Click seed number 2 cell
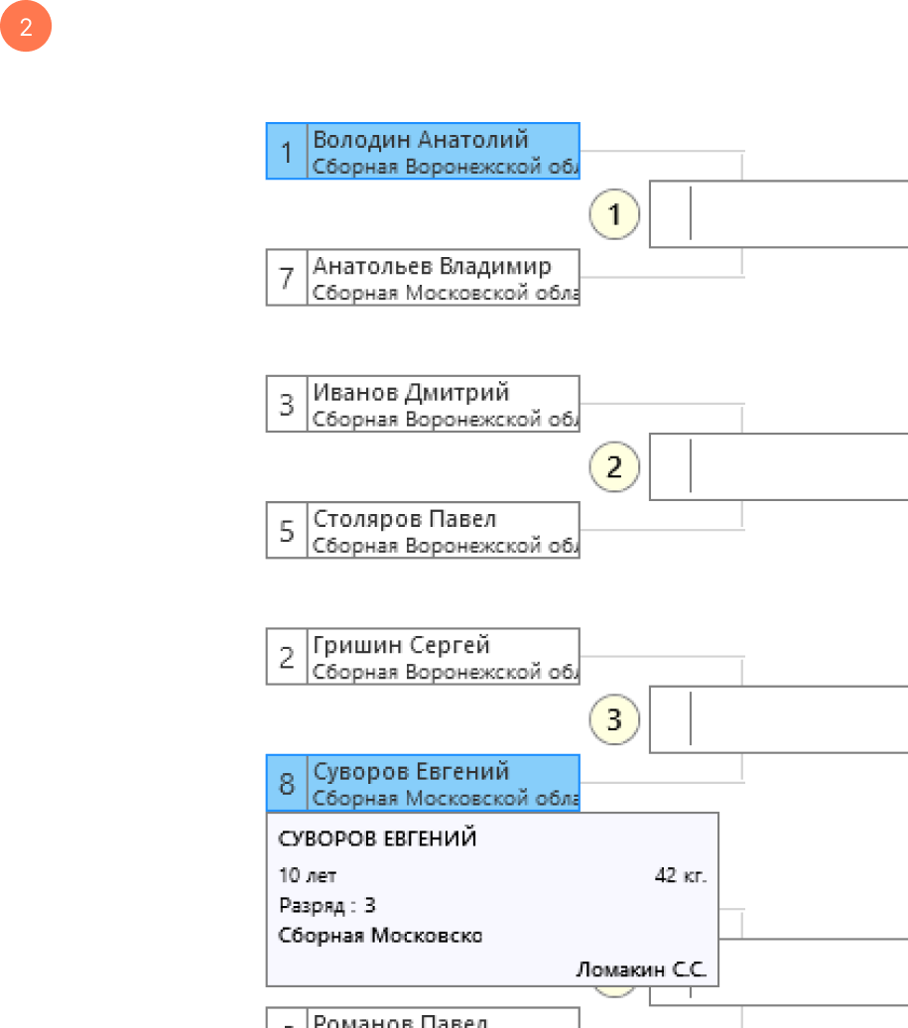 coord(287,657)
